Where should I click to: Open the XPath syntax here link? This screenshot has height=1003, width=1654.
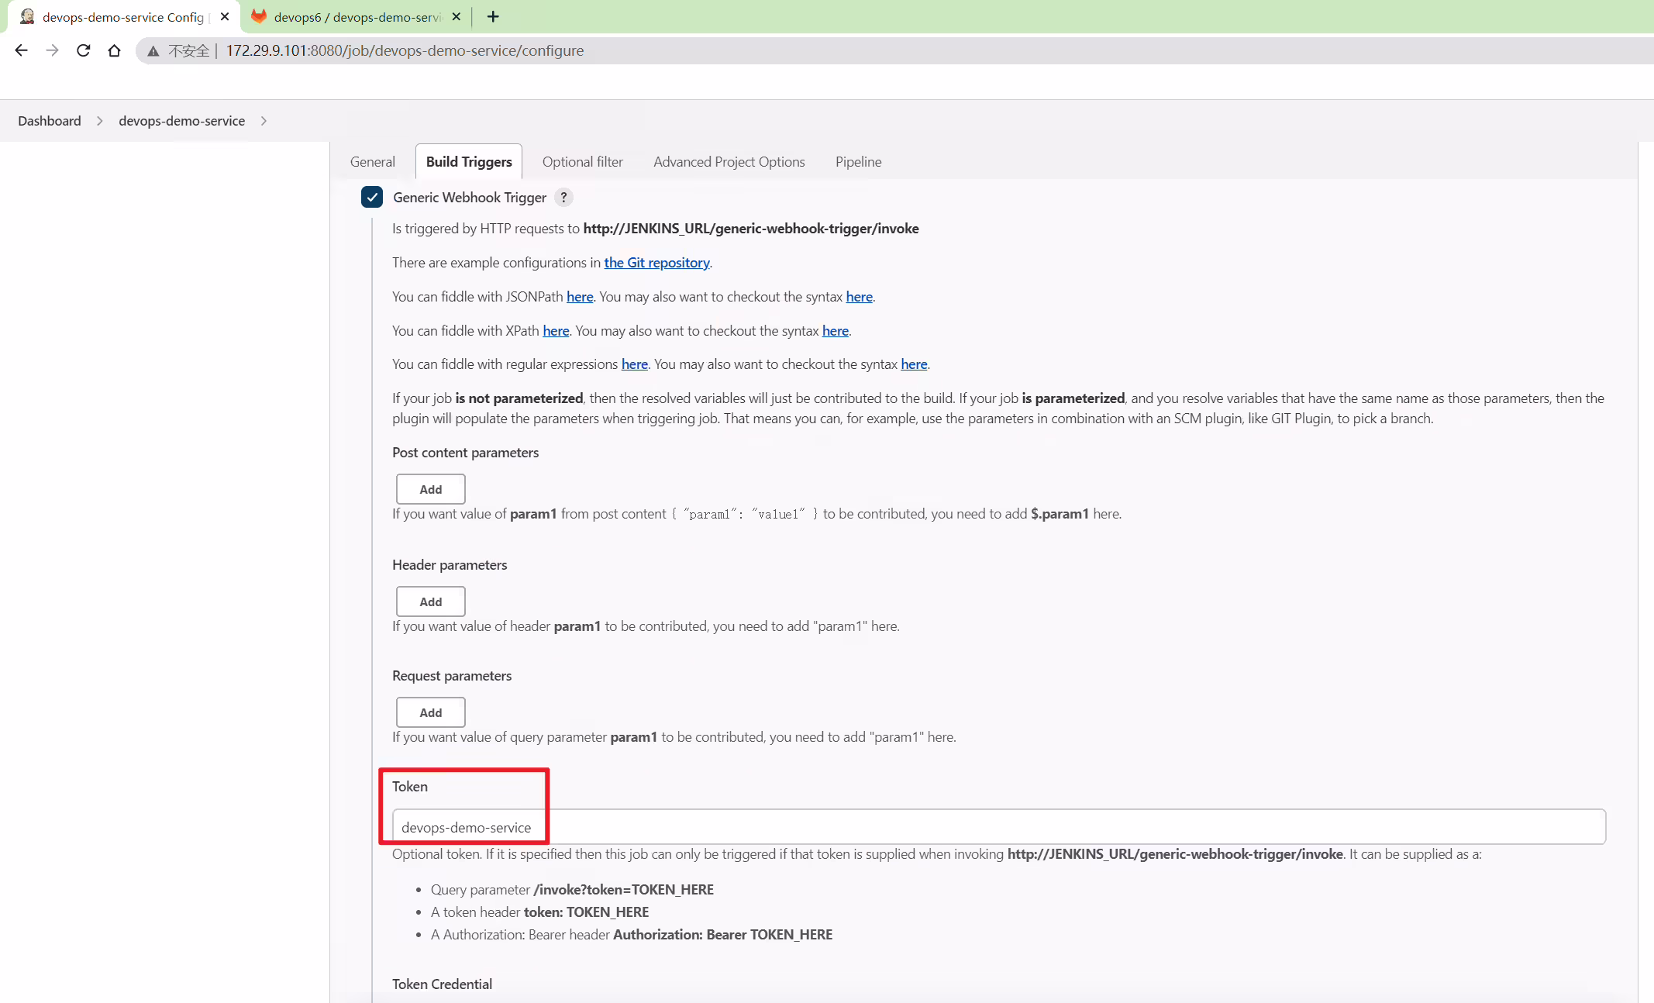835,330
